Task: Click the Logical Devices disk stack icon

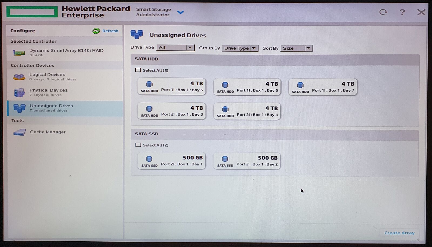Action: 19,77
